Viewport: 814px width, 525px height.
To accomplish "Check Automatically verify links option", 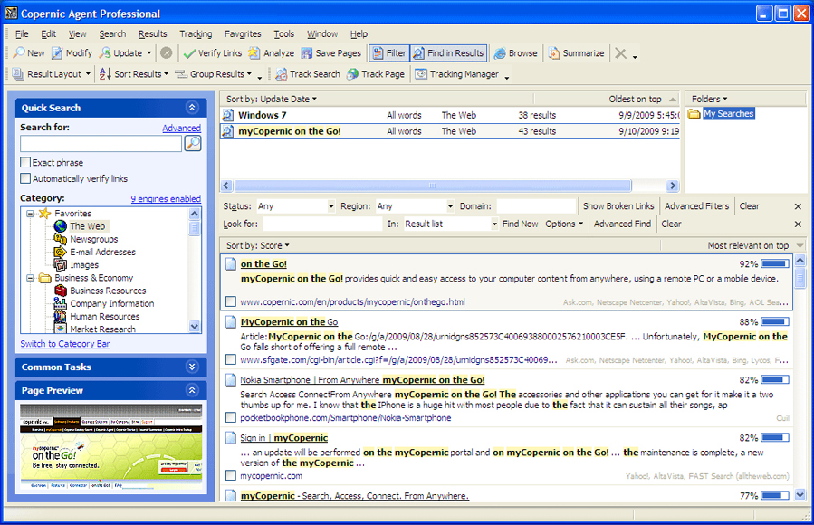I will coord(25,179).
